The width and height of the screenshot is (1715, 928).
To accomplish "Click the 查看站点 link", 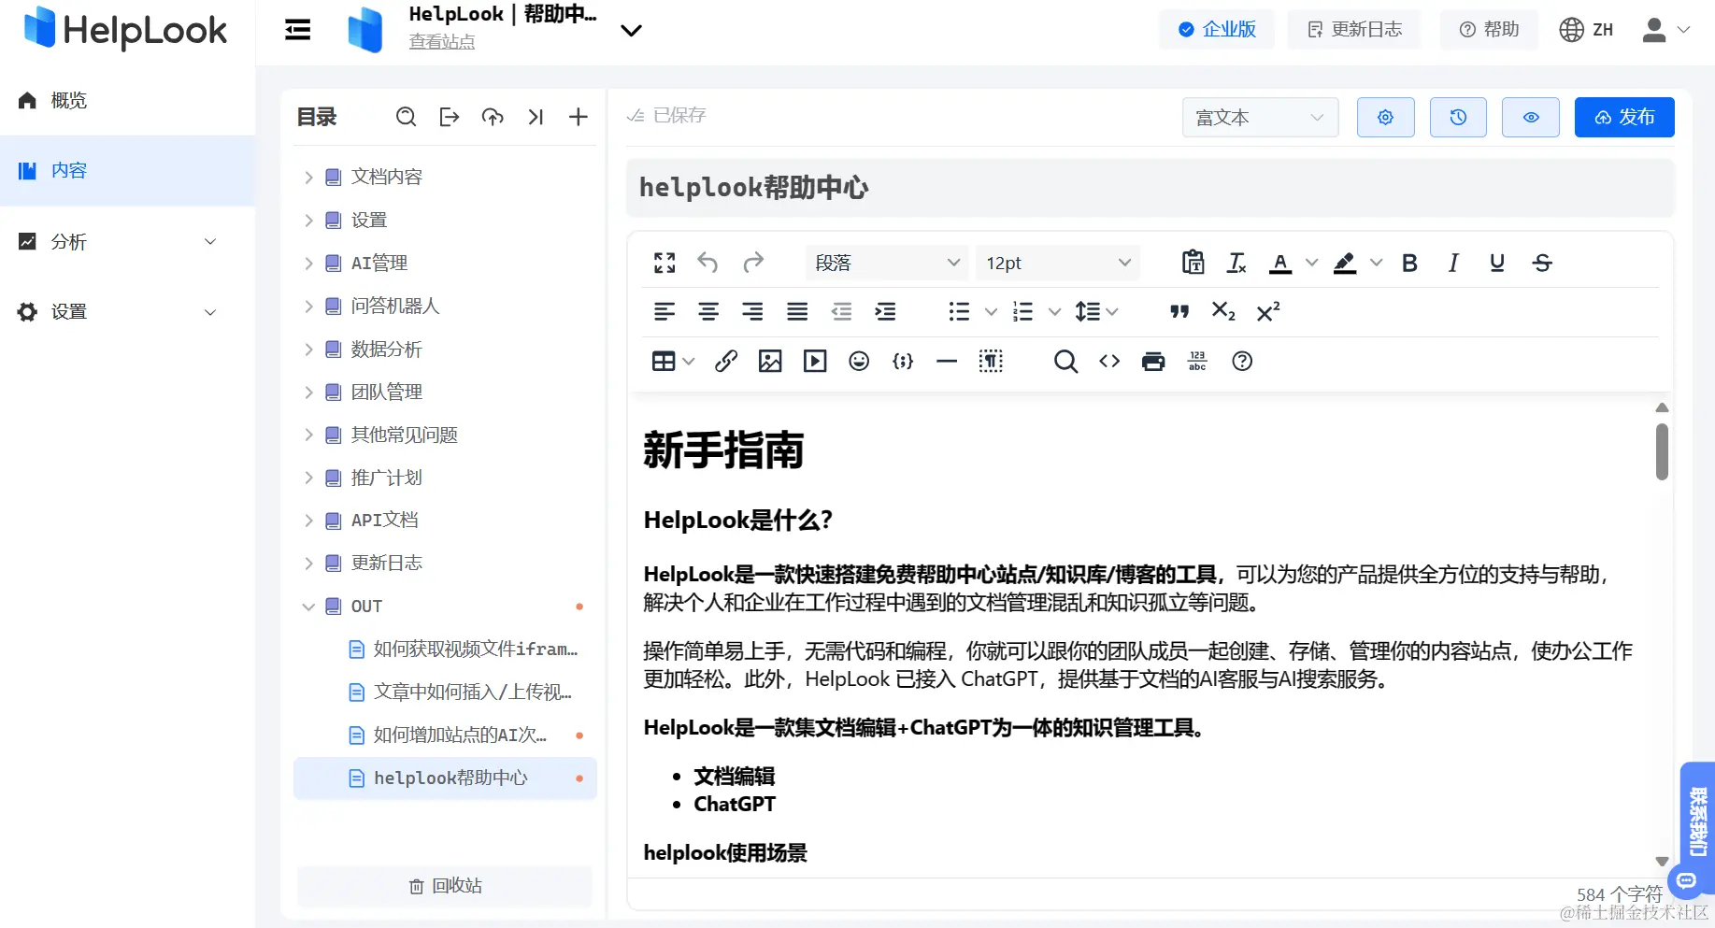I will click(x=442, y=42).
